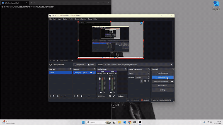Open the Help menu in OBS
The image size is (223, 125).
[95, 19]
